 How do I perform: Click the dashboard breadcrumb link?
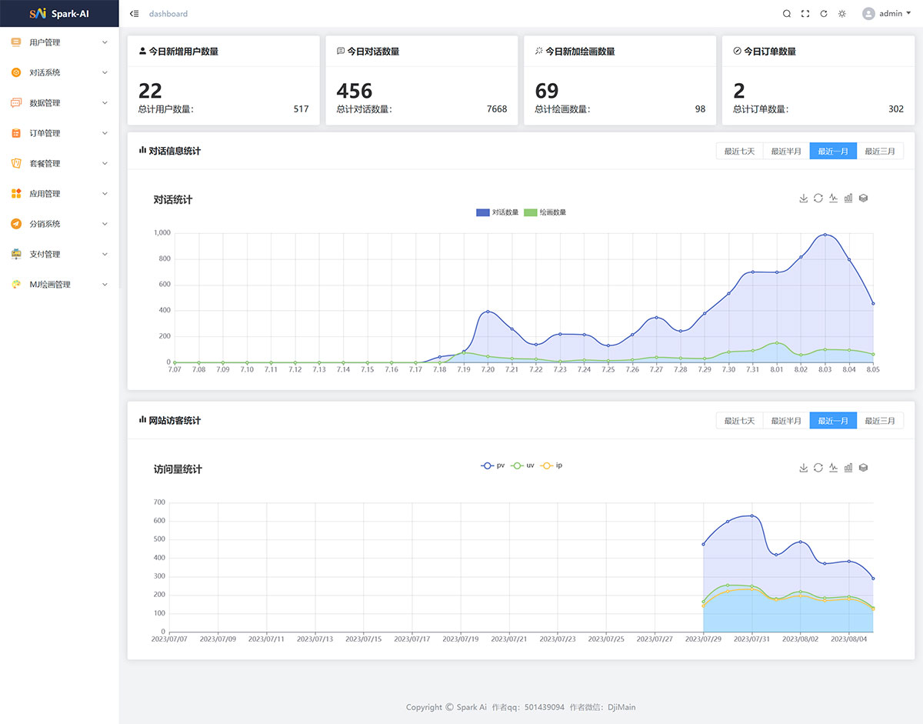[168, 14]
